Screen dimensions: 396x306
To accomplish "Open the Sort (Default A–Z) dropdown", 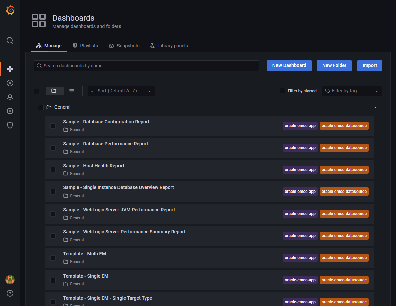I will 121,91.
